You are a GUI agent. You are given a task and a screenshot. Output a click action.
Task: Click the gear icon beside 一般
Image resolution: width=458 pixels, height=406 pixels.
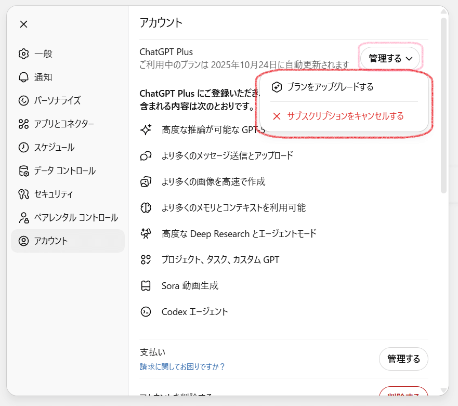tap(23, 54)
